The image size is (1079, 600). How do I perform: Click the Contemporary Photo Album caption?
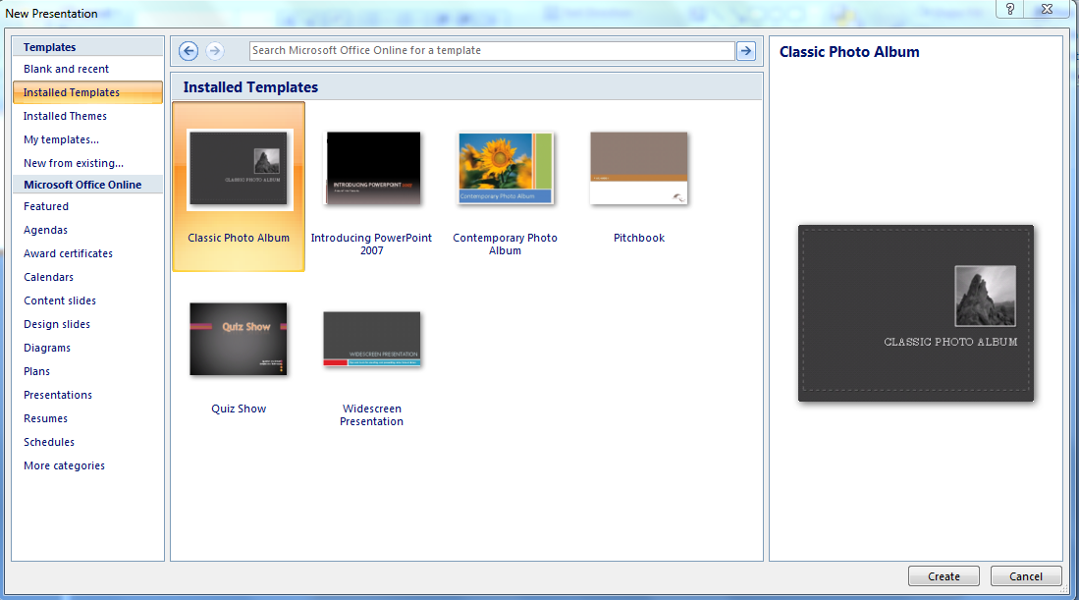(x=505, y=245)
